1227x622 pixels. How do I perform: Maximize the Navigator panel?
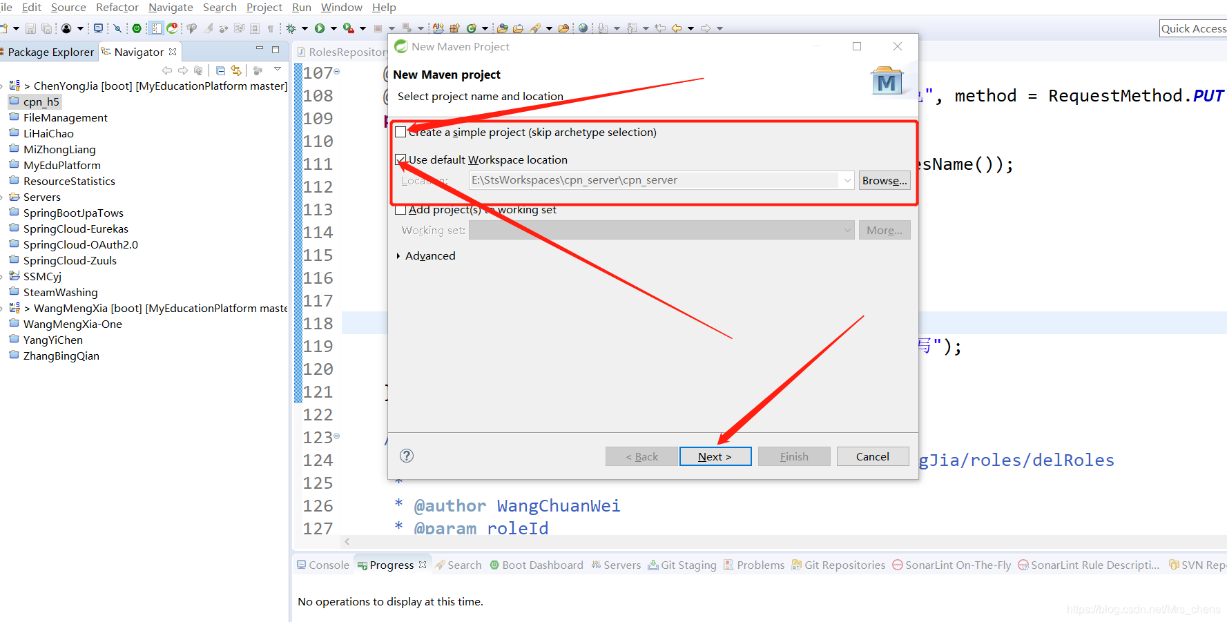tap(276, 50)
